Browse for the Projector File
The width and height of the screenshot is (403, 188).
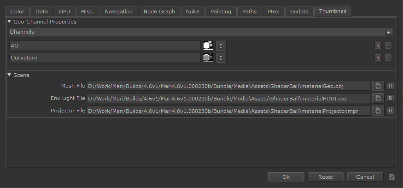click(378, 111)
